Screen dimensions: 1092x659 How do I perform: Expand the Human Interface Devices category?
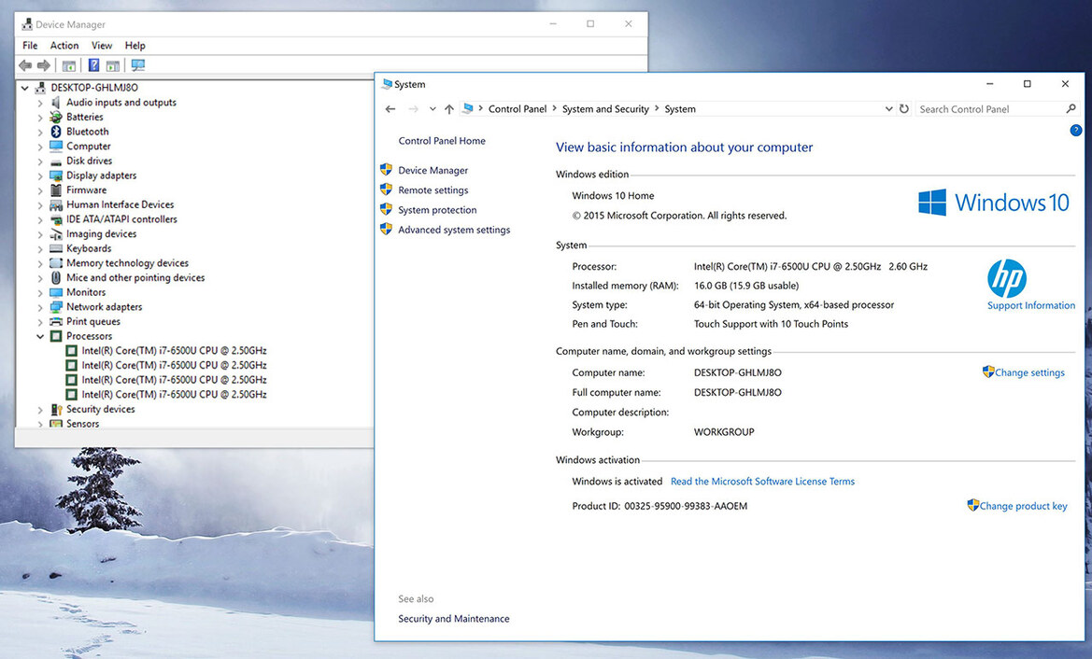(40, 205)
